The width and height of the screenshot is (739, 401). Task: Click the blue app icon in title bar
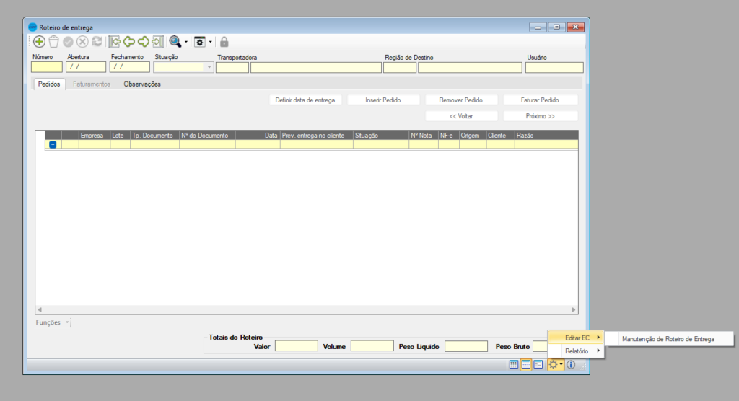coord(32,27)
